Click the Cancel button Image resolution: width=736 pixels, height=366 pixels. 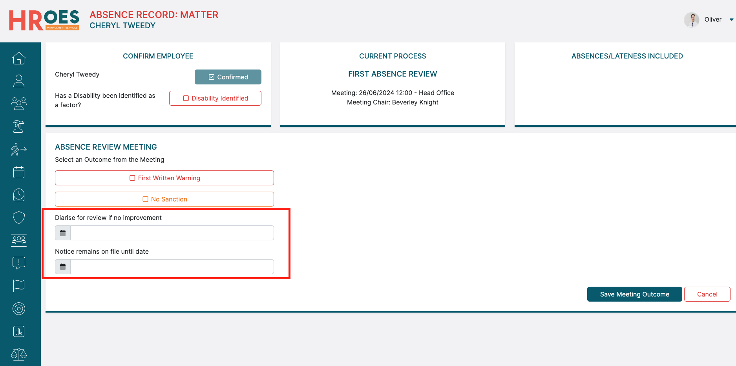click(x=707, y=294)
